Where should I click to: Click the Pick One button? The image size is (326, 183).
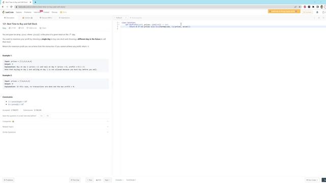pos(75,180)
